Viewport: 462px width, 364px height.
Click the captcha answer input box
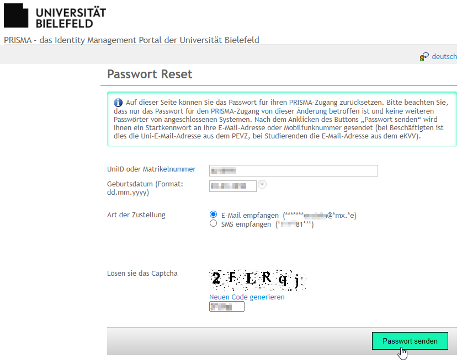[x=226, y=307]
